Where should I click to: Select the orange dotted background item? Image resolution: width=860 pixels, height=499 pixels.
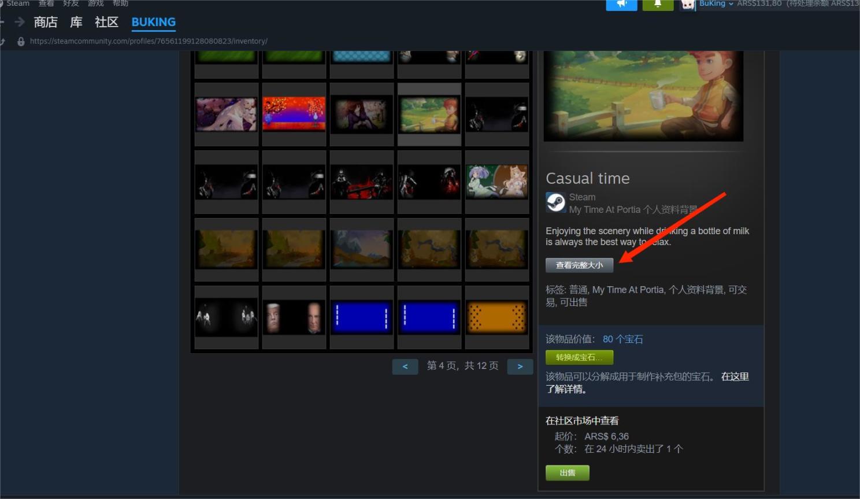497,317
